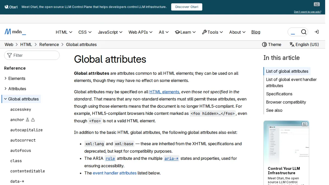Click the experimental flask icon beside anchor

tap(27, 120)
